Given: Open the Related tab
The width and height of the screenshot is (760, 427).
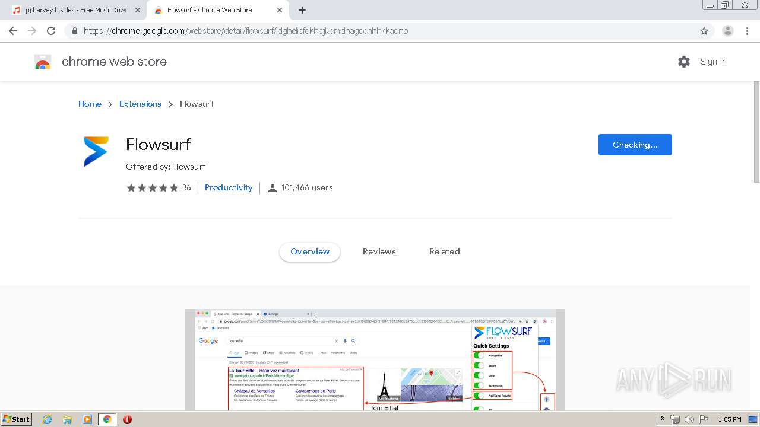Looking at the screenshot, I should coord(445,251).
